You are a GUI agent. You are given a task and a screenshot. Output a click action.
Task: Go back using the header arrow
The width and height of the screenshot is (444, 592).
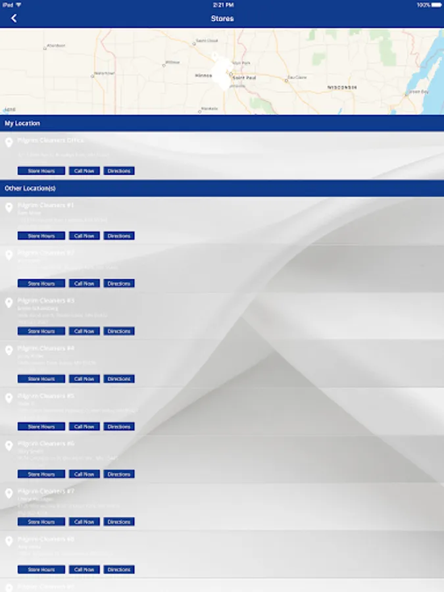pyautogui.click(x=14, y=18)
